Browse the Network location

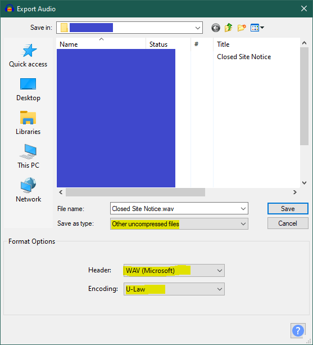click(28, 190)
